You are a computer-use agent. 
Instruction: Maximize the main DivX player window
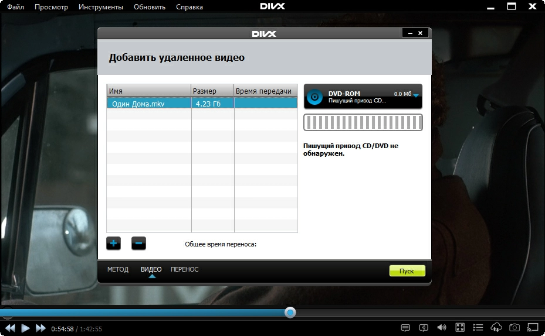pyautogui.click(x=512, y=6)
